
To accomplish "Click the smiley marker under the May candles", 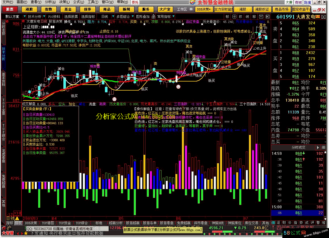I will click(114, 99).
